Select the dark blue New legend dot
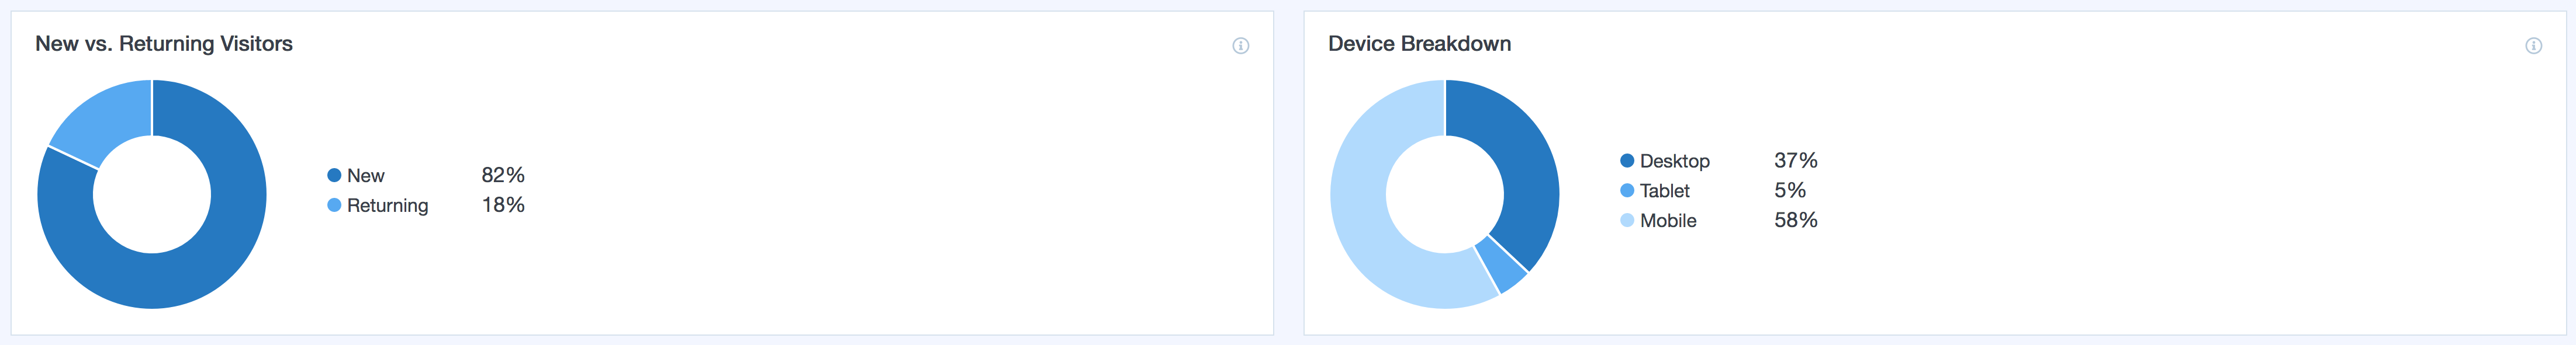This screenshot has height=345, width=2576. pyautogui.click(x=334, y=175)
